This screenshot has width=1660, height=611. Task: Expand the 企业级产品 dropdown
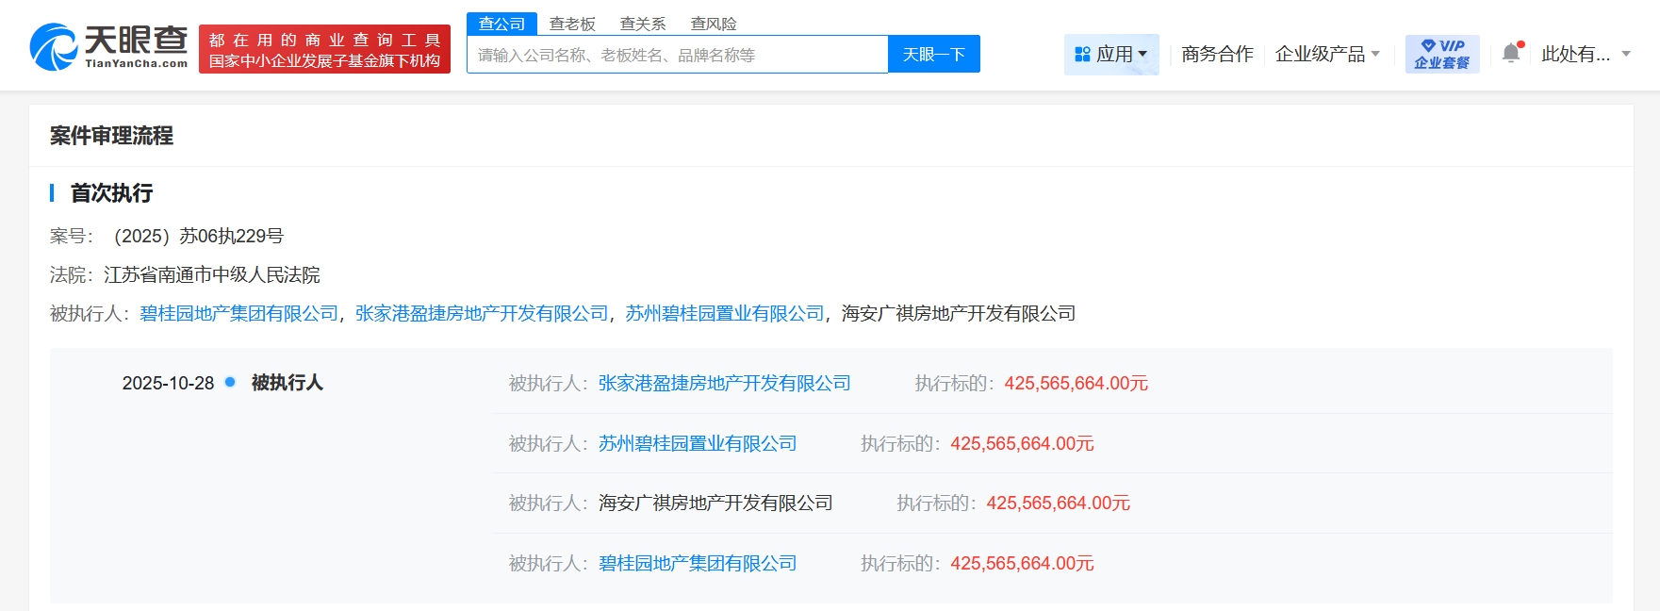1326,54
